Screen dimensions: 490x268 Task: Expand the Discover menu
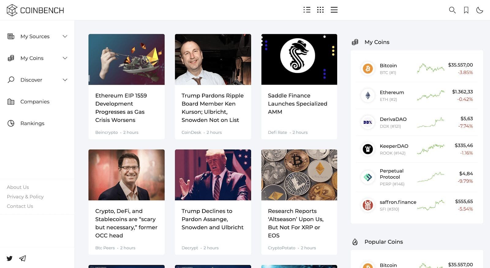(65, 80)
